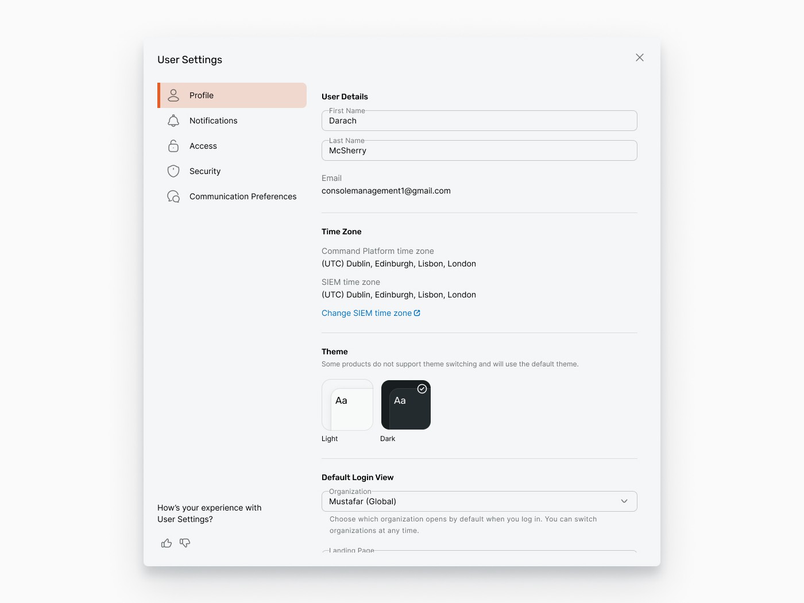The image size is (804, 603).
Task: Click the User Details heading
Action: 345,96
